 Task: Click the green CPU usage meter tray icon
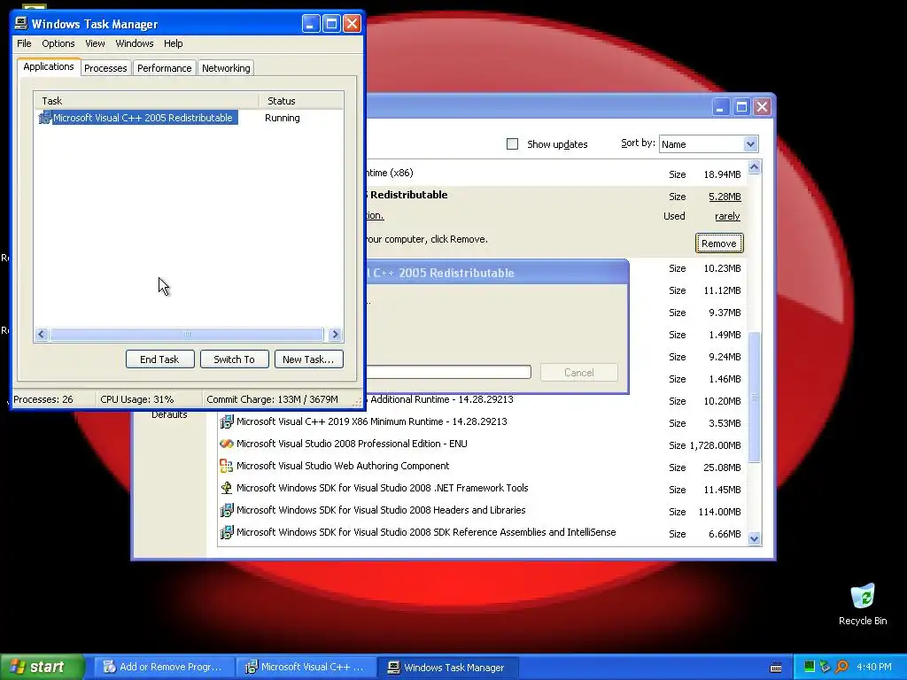810,667
